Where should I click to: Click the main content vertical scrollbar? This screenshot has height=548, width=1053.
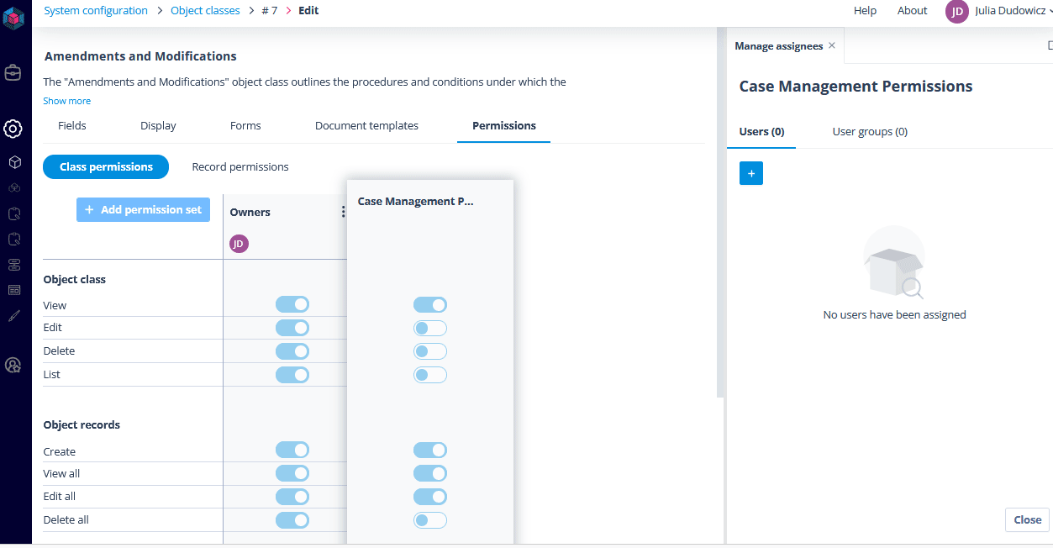click(719, 212)
